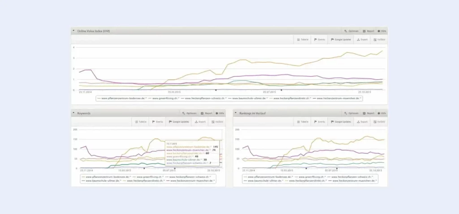Collapse the Rankings im Verlauf panel arrow
Screen dimensions: 459x214
pos(236,113)
